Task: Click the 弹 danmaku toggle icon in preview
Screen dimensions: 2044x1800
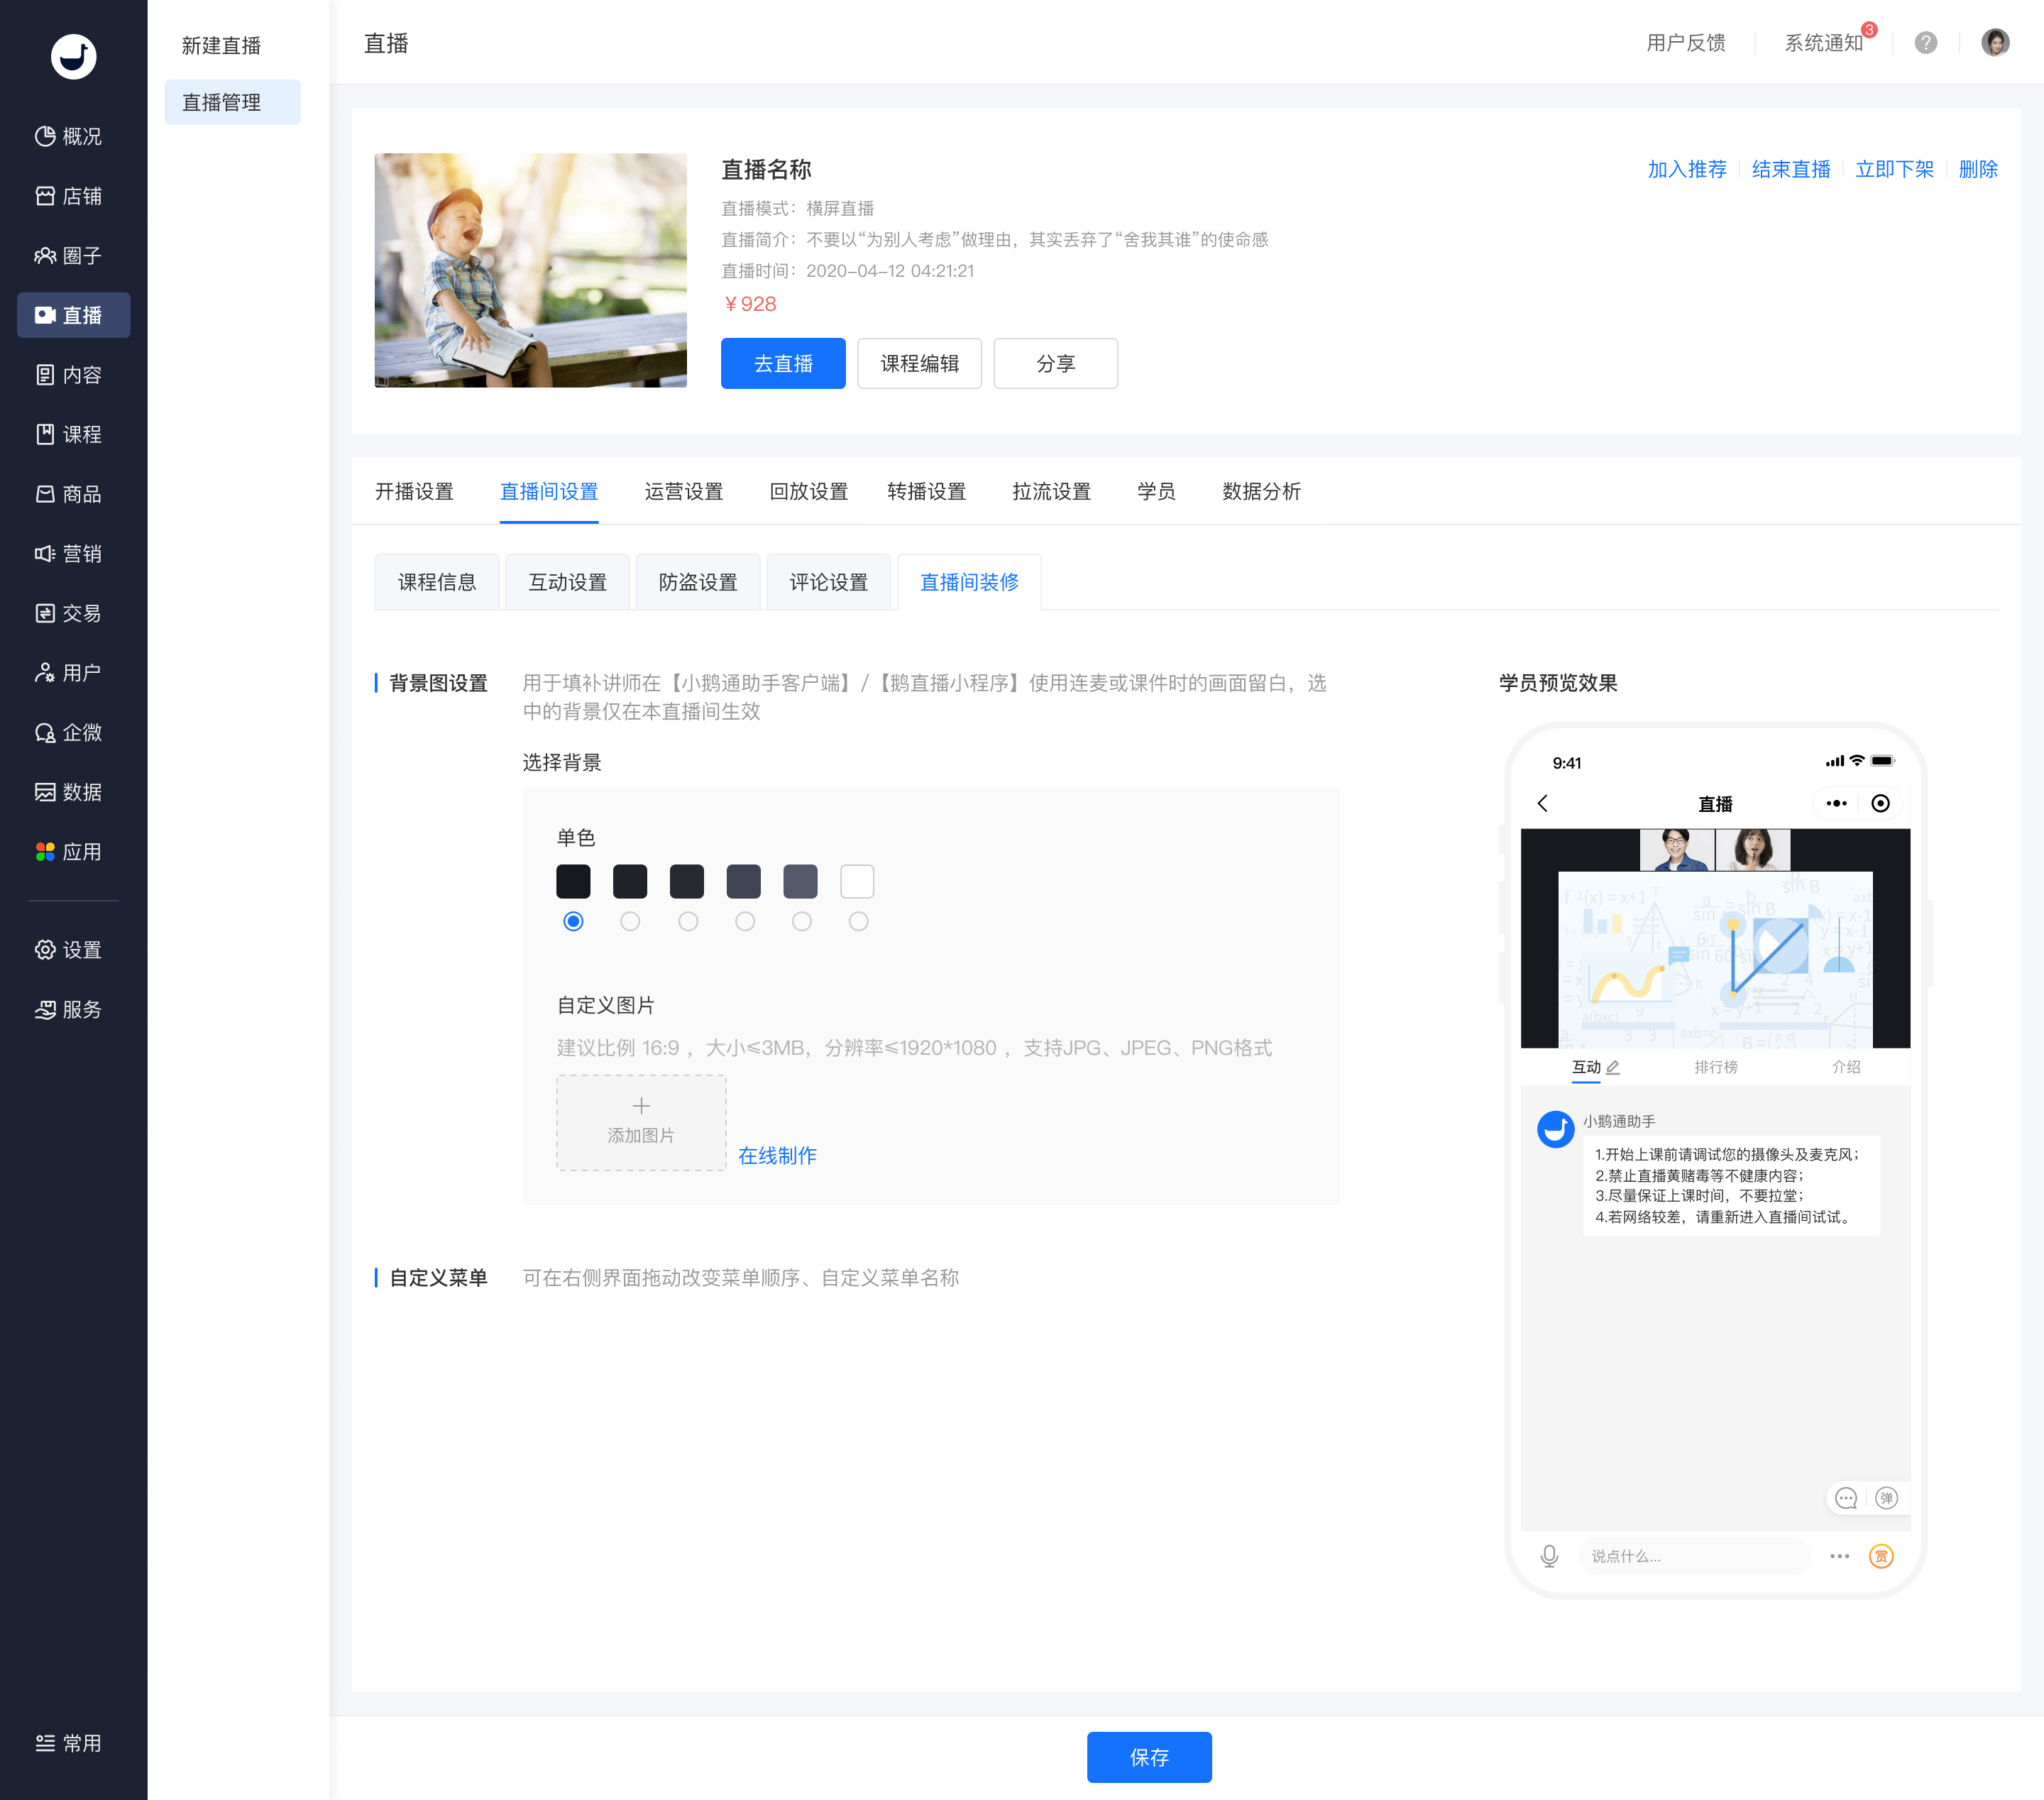Action: [x=1886, y=1498]
